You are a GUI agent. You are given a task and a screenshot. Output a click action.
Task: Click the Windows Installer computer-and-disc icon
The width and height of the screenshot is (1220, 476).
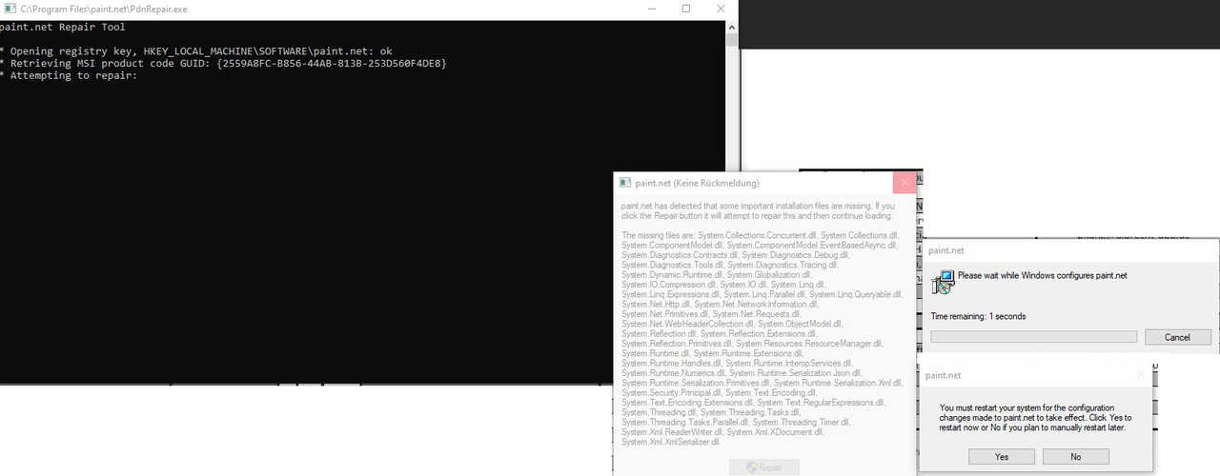click(944, 282)
